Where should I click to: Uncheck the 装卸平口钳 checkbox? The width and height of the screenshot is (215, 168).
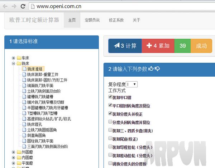[110, 97]
